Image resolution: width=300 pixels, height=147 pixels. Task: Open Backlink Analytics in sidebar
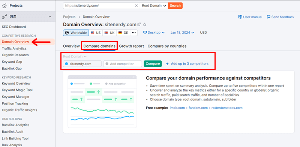click(15, 125)
